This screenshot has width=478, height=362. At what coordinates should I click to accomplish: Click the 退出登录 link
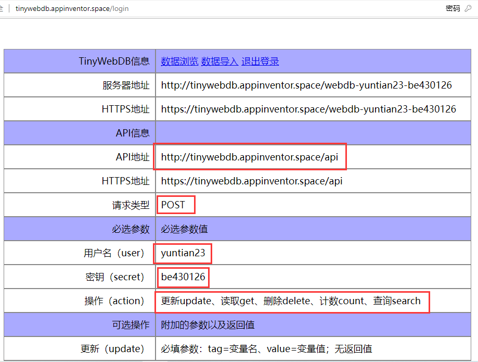pyautogui.click(x=260, y=61)
